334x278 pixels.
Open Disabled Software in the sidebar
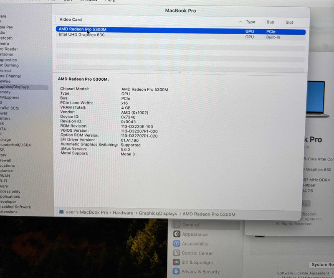(15, 207)
